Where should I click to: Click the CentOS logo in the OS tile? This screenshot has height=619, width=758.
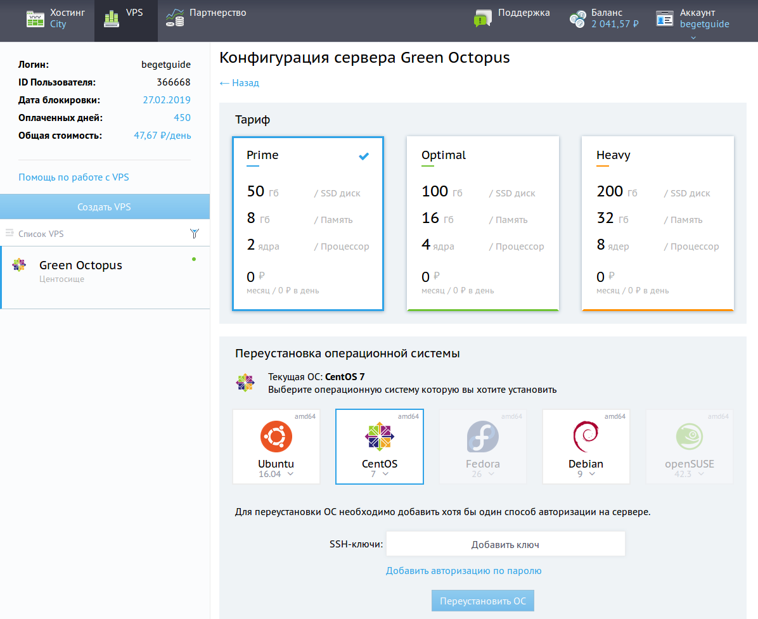tap(380, 437)
